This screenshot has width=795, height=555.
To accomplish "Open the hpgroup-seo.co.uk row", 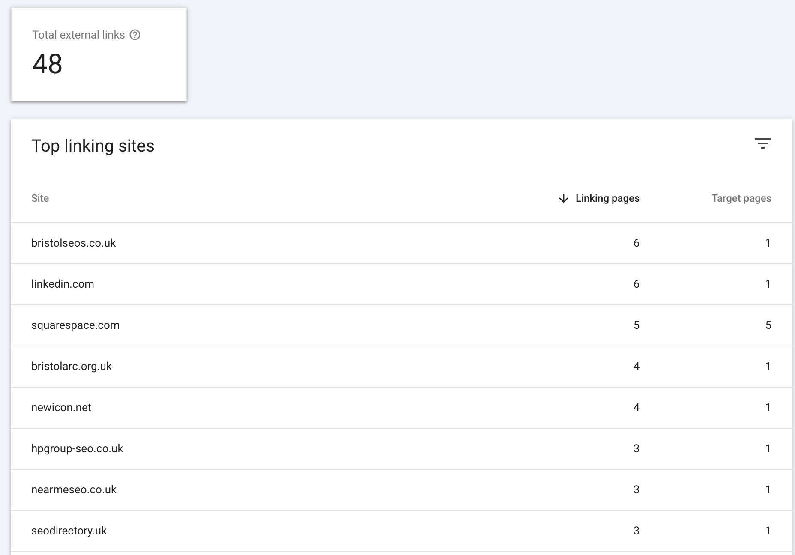I will pos(401,449).
